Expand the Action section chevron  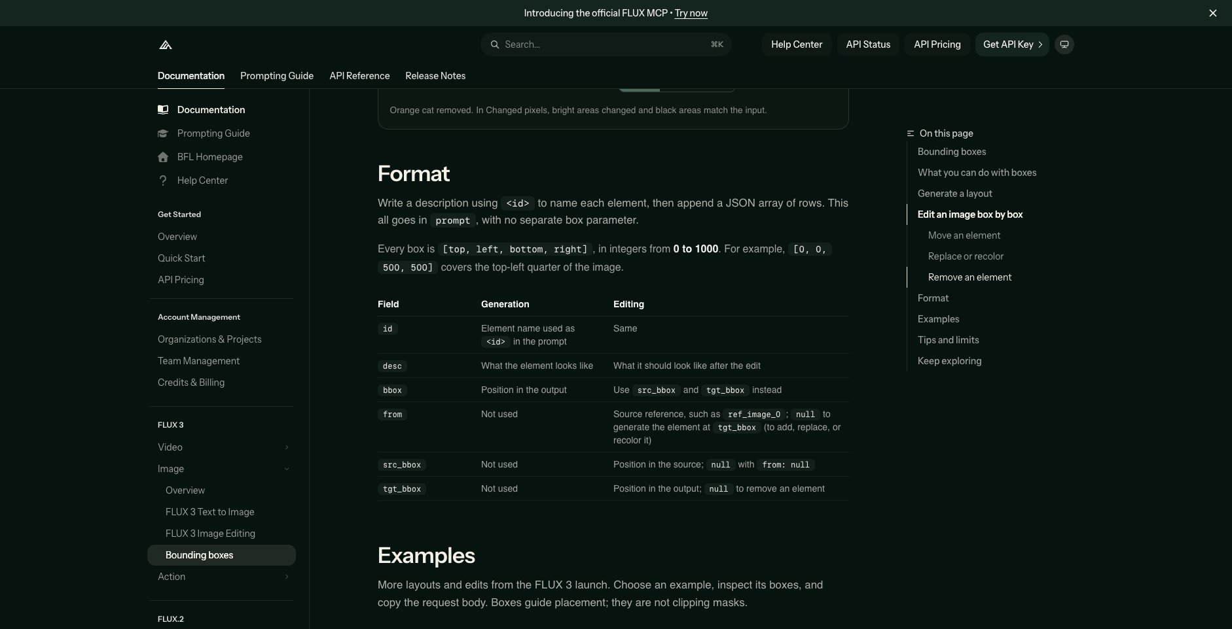(x=287, y=577)
